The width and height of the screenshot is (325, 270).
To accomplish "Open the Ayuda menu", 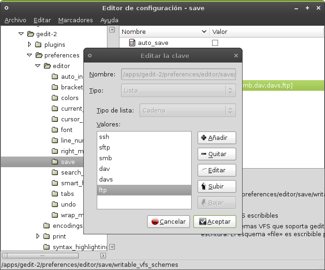I will click(109, 20).
